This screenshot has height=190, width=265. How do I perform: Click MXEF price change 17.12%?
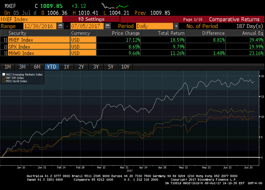point(133,40)
